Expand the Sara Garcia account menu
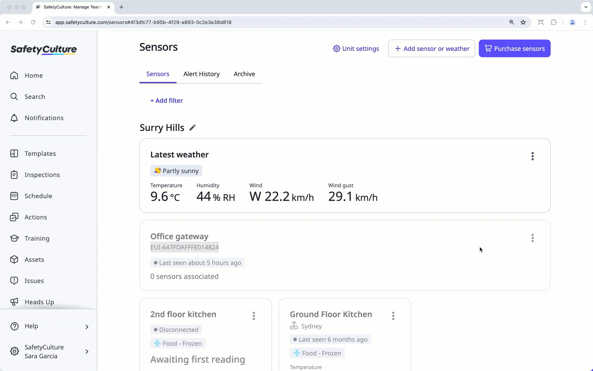Screen dimensions: 593x371 pyautogui.click(x=86, y=352)
